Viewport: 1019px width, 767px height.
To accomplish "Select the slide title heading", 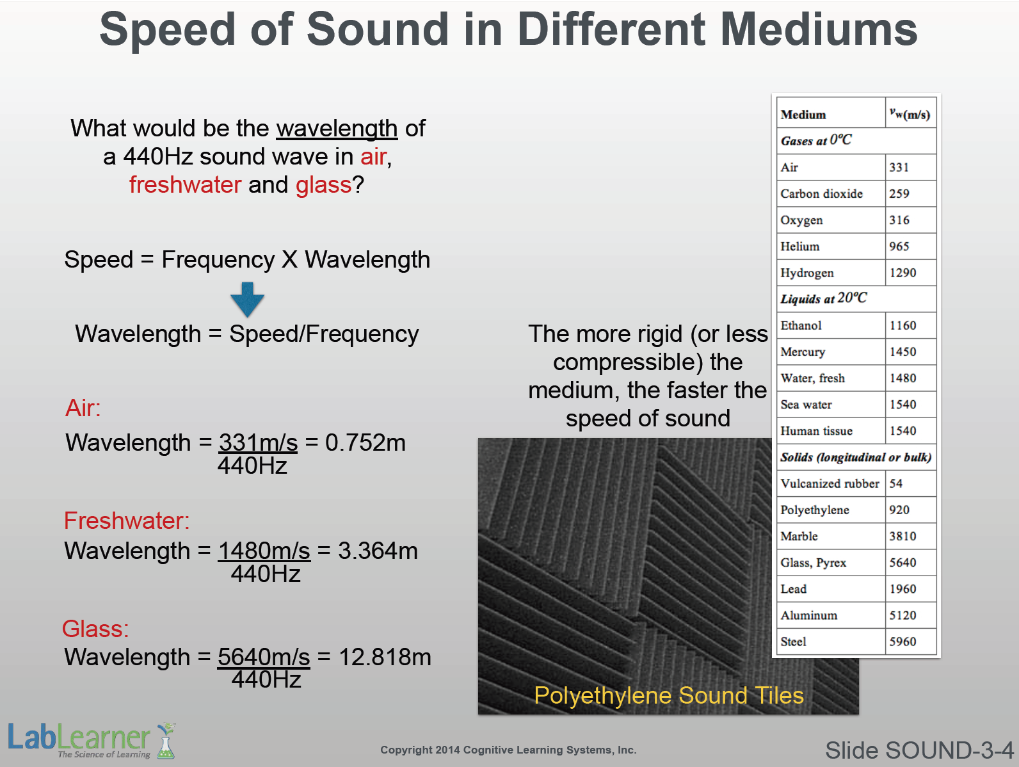I will coord(508,29).
